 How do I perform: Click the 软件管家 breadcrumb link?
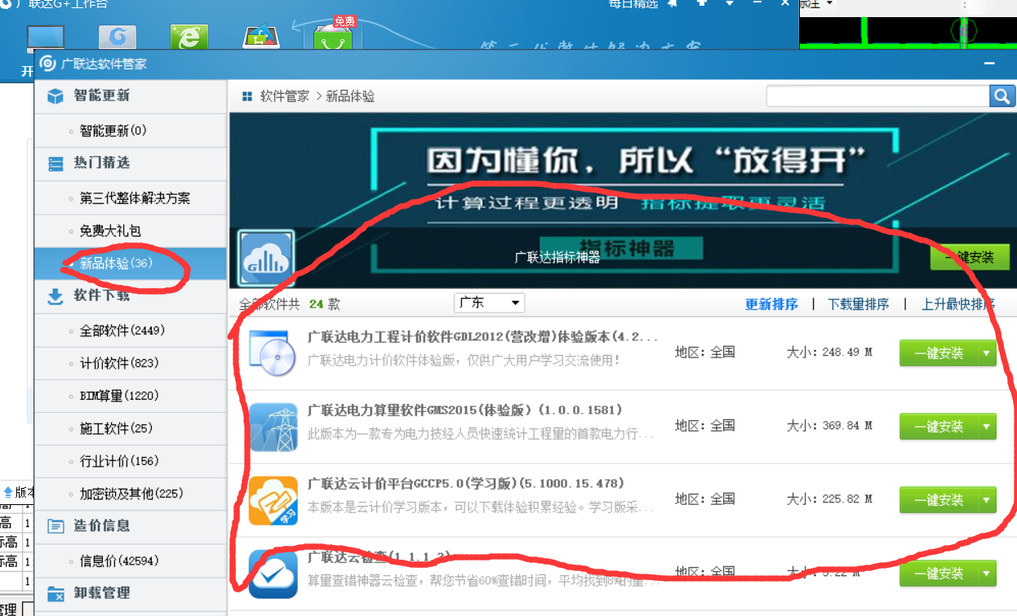pos(285,96)
